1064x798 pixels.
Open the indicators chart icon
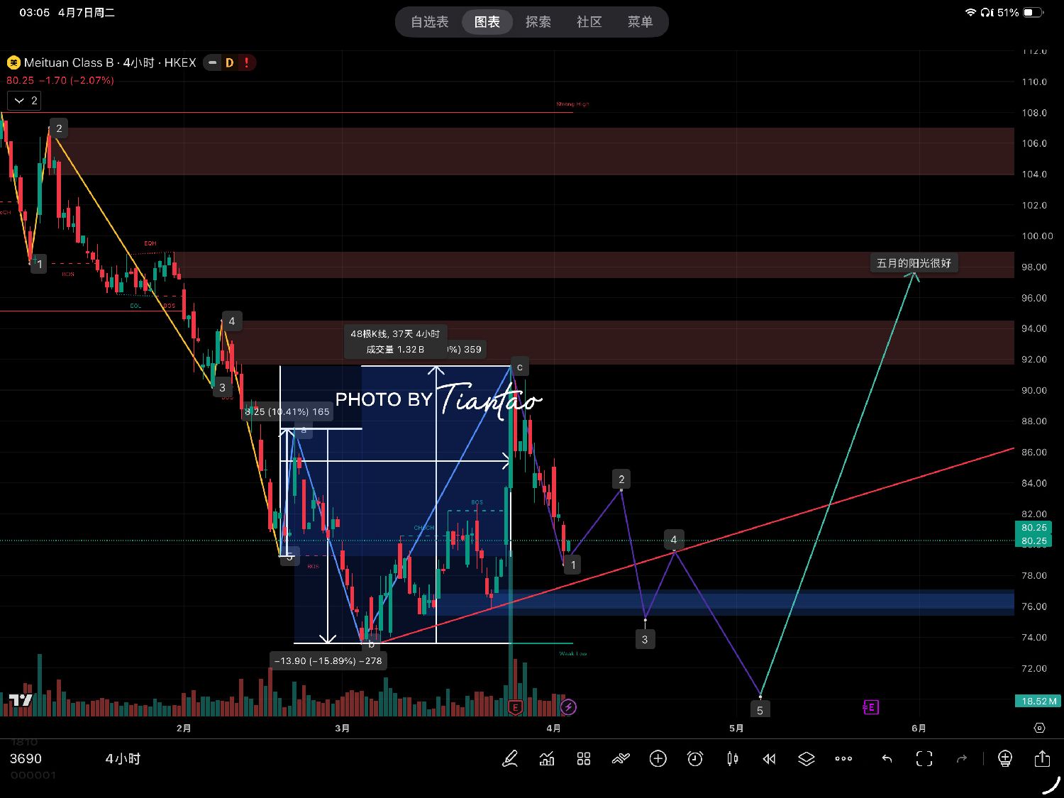click(x=547, y=759)
